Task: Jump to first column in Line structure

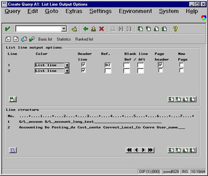Action: (129, 150)
